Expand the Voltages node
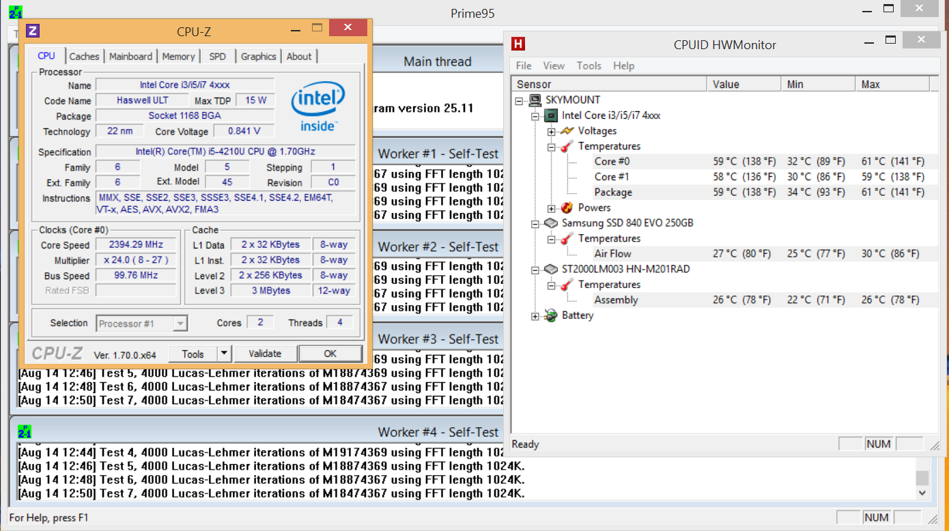The image size is (949, 531). point(551,131)
